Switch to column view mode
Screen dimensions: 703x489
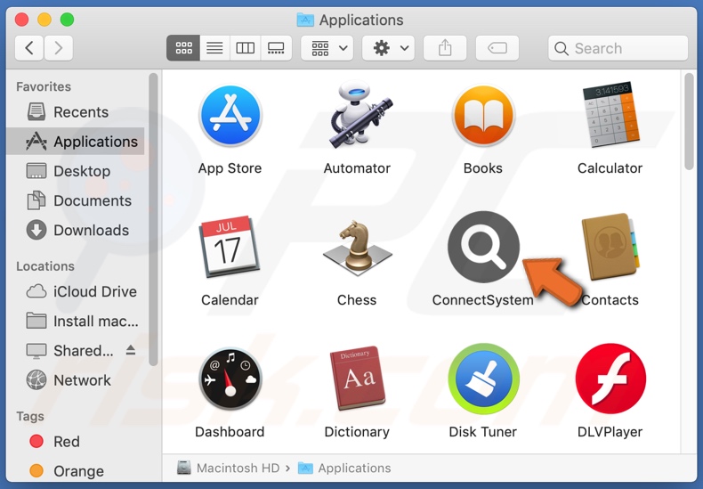tap(246, 48)
